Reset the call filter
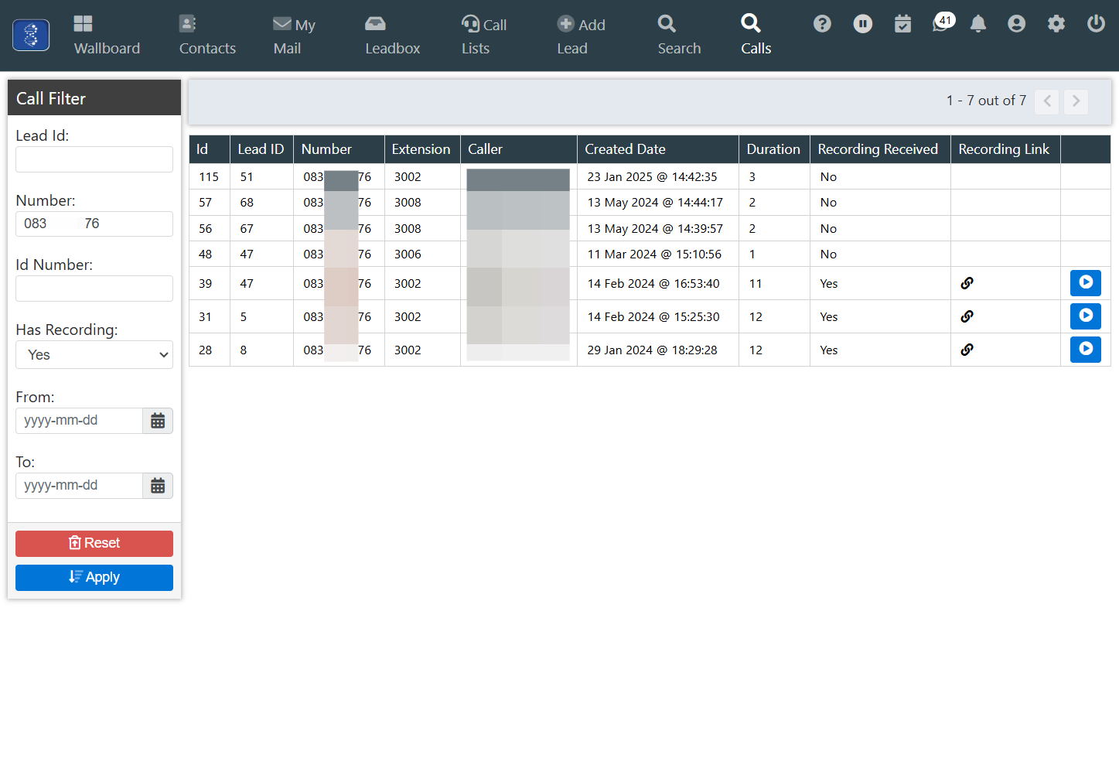Image resolution: width=1119 pixels, height=765 pixels. (94, 544)
